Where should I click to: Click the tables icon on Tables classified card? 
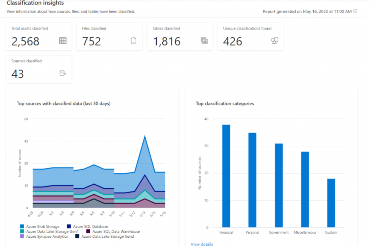(x=204, y=41)
